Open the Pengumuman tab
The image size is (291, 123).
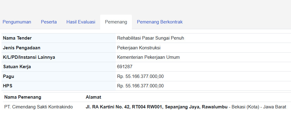[17, 22]
